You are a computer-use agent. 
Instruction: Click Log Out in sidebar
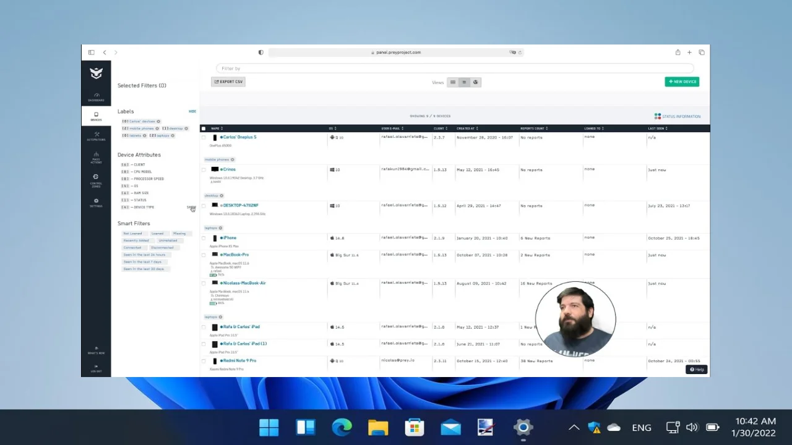coord(96,368)
